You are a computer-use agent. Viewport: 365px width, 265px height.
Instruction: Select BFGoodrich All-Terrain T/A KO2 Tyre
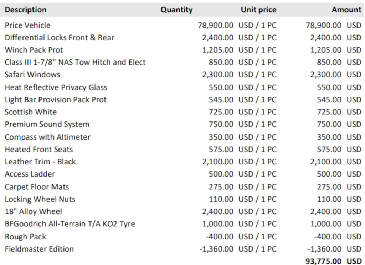pyautogui.click(x=70, y=224)
